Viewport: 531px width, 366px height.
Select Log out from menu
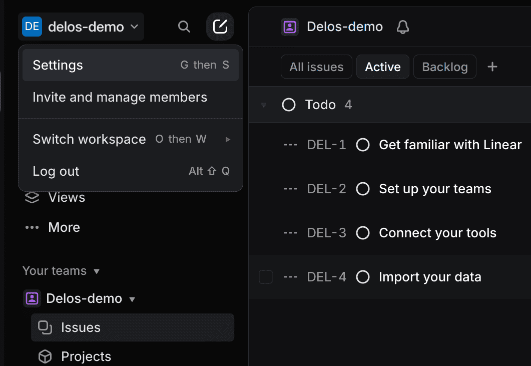point(131,171)
